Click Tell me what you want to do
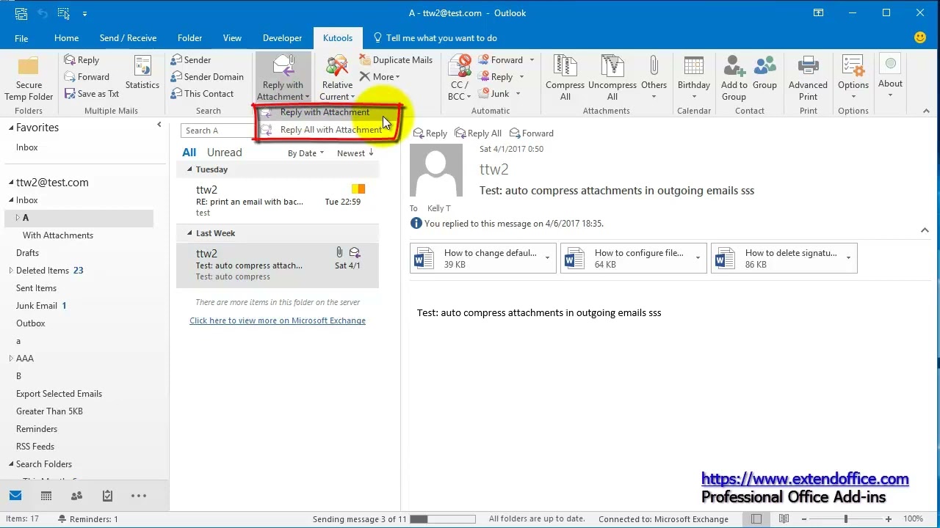Screen dimensions: 940x528 [435, 38]
